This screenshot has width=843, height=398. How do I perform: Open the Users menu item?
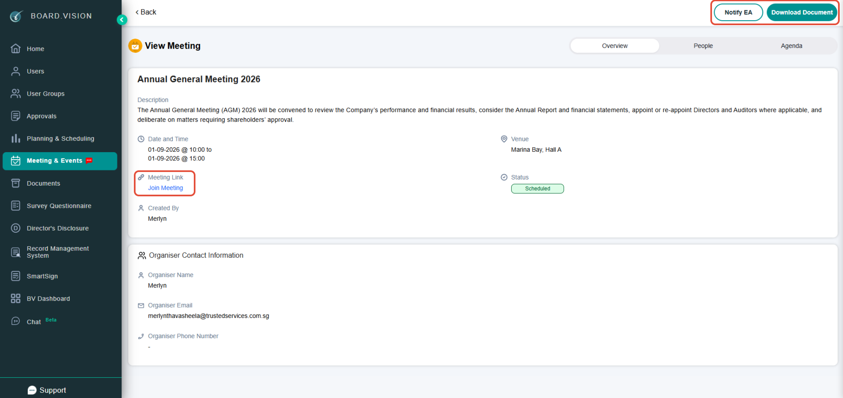pos(60,71)
